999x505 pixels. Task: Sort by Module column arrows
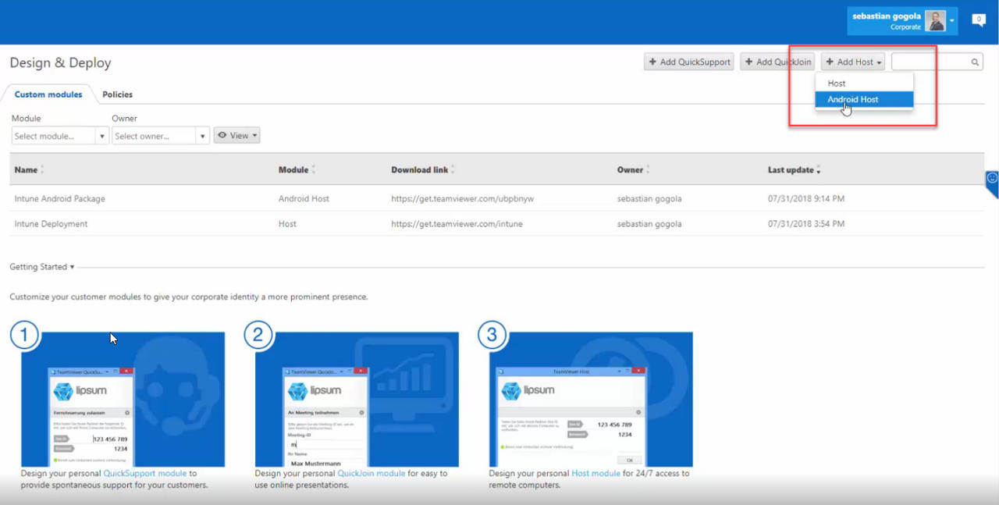[x=313, y=170]
